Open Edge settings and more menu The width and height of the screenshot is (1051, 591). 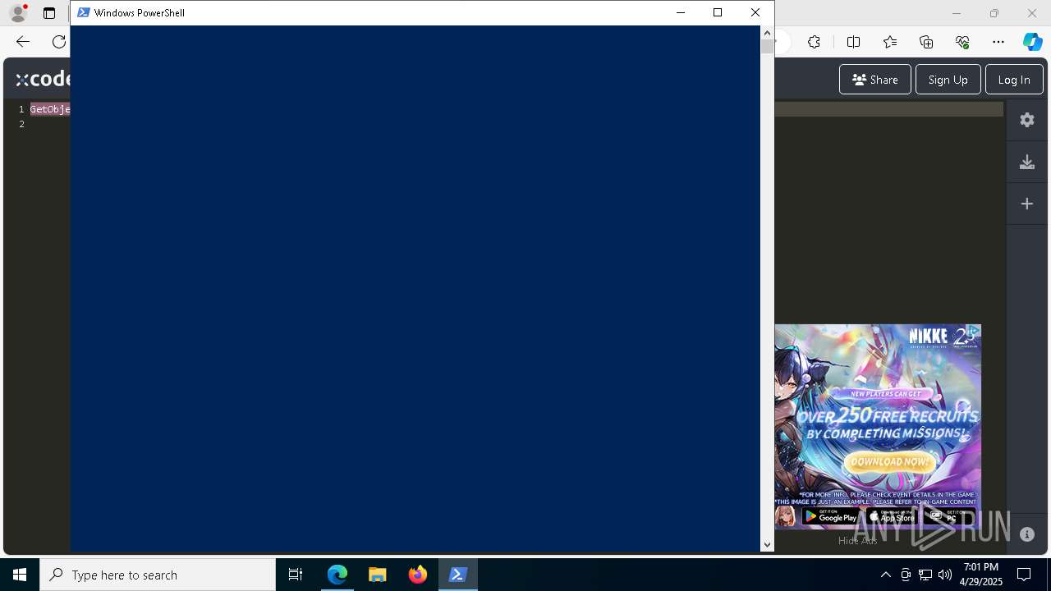point(998,42)
